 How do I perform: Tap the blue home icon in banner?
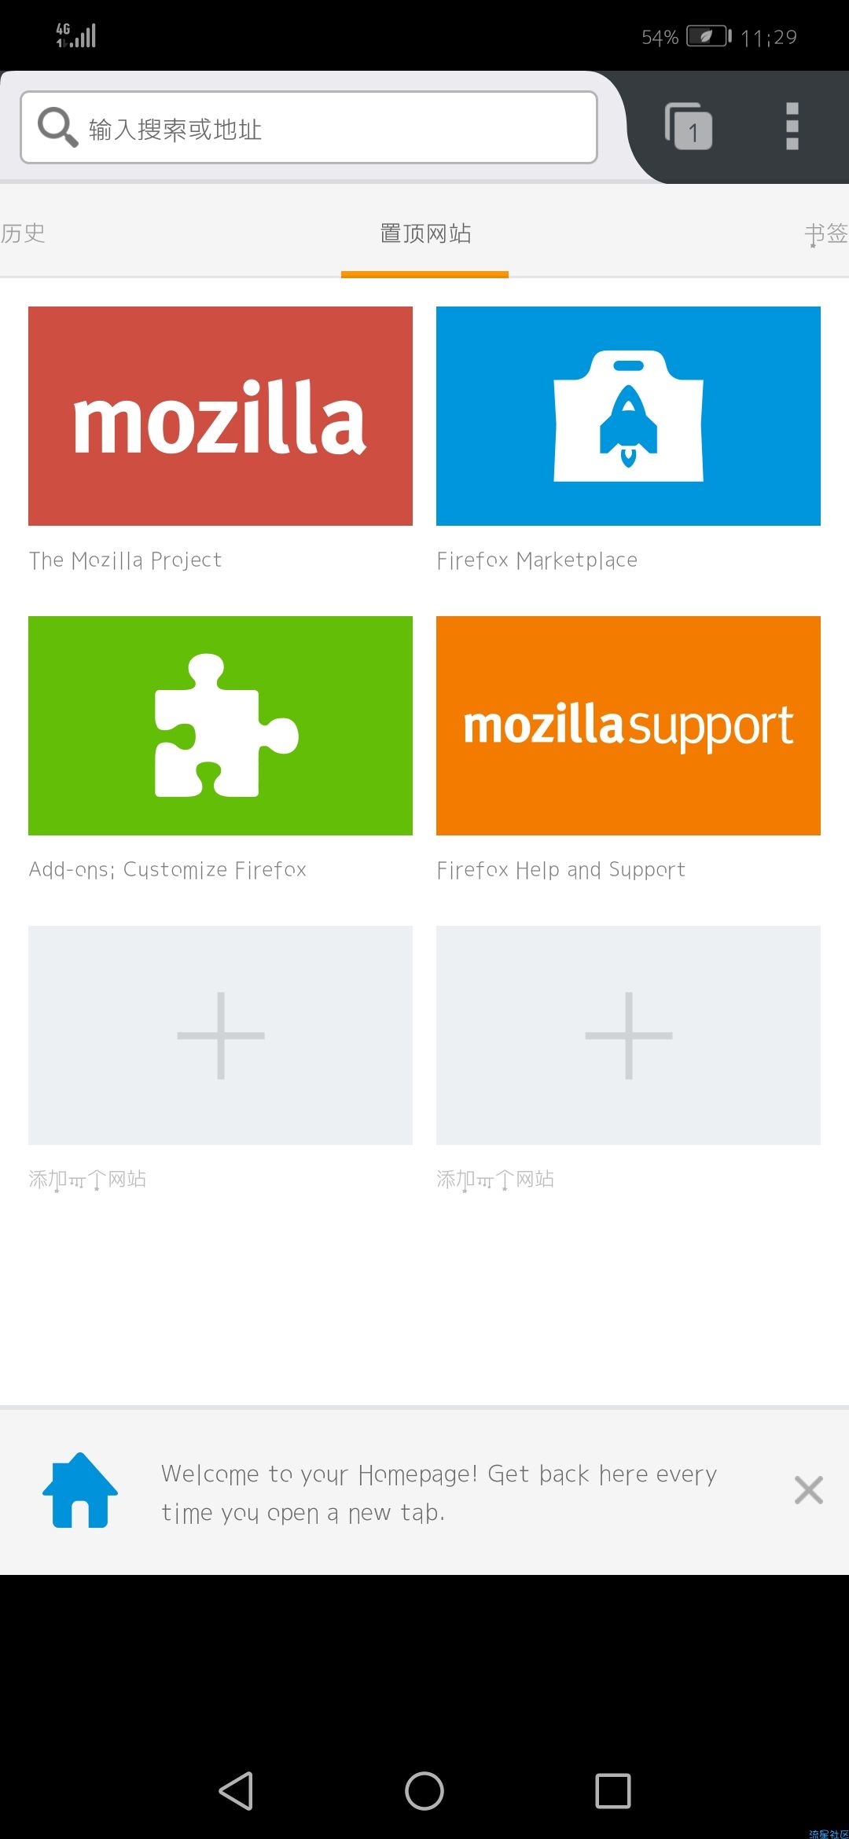point(80,1490)
